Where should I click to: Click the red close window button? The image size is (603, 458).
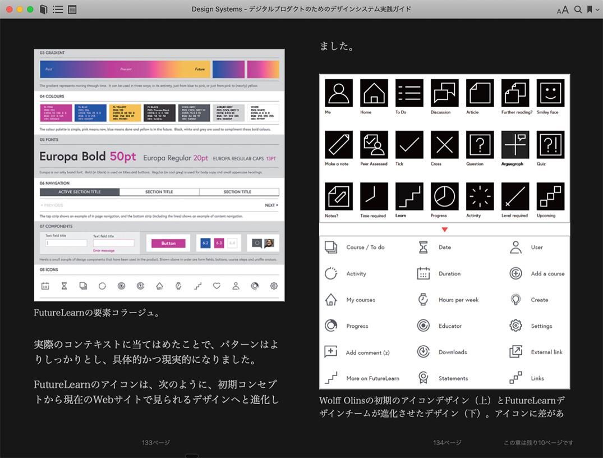click(x=9, y=9)
